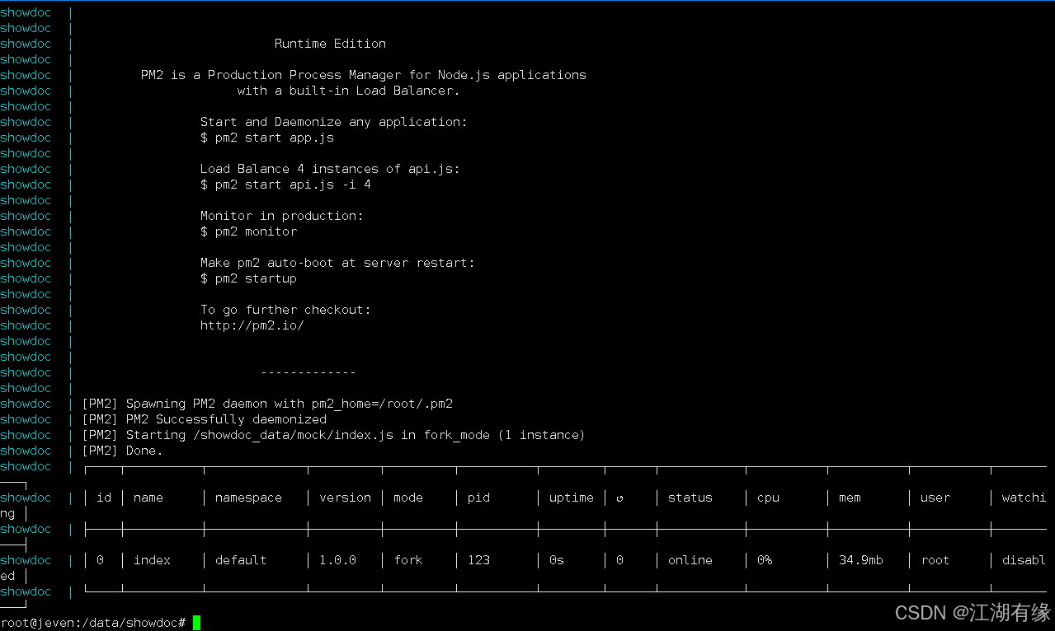Viewport: 1055px width, 631px height.
Task: Click the "Spawning PM2 daemon" log line
Action: pyautogui.click(x=267, y=404)
